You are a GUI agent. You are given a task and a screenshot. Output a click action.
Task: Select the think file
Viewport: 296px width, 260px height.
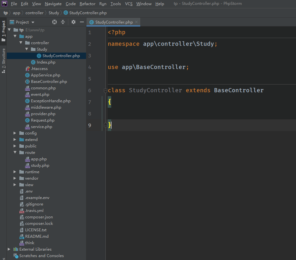[x=30, y=243]
